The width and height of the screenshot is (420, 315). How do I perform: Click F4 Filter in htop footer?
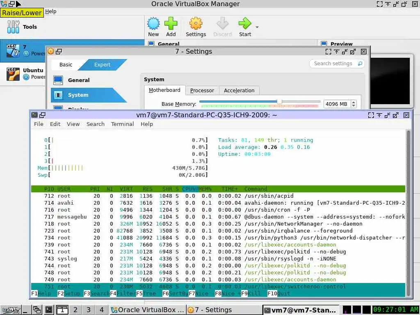click(123, 294)
